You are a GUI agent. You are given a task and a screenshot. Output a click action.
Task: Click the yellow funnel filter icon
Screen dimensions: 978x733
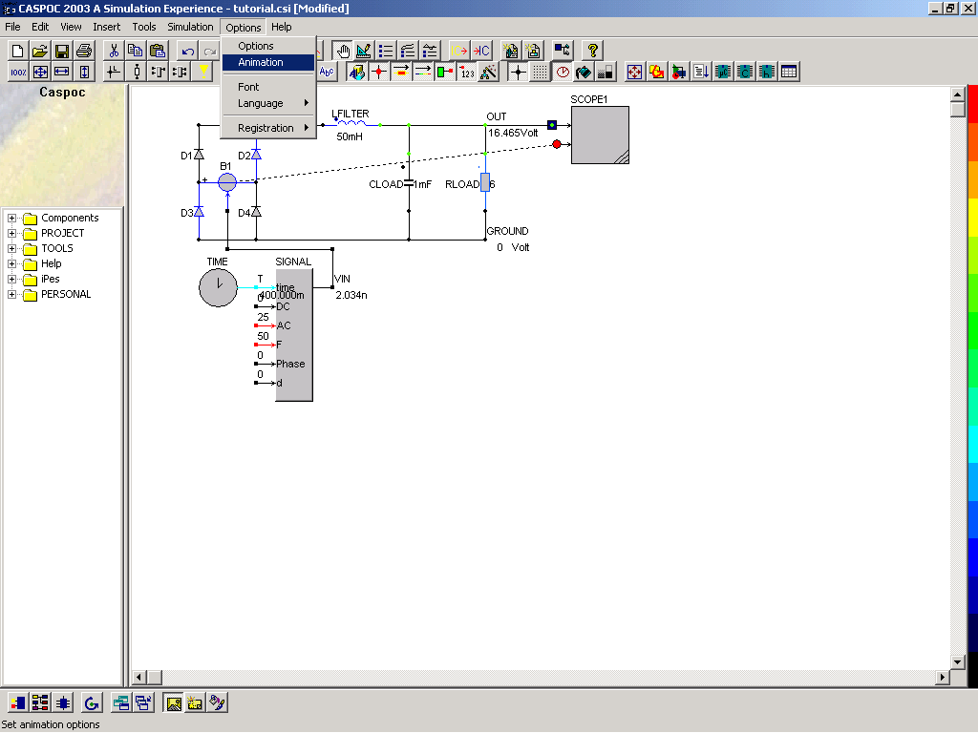click(203, 73)
